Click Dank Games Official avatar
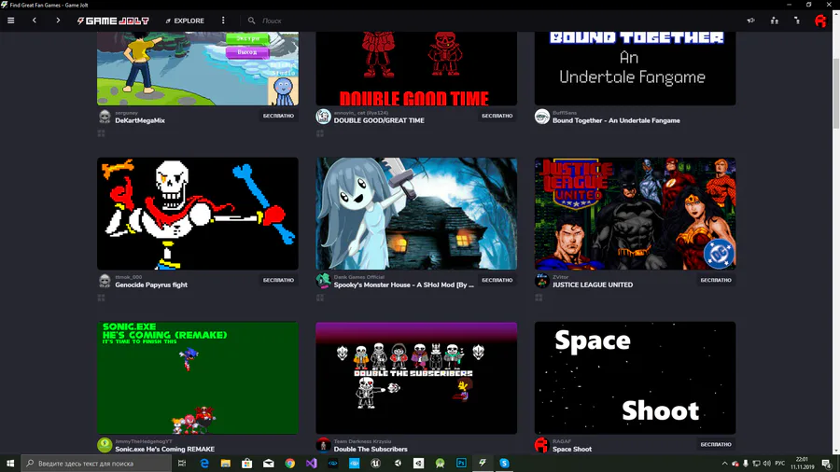 pos(323,281)
